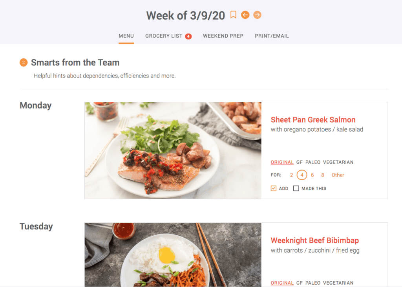Uncheck ADD for the Greek Salmon meal

(274, 188)
